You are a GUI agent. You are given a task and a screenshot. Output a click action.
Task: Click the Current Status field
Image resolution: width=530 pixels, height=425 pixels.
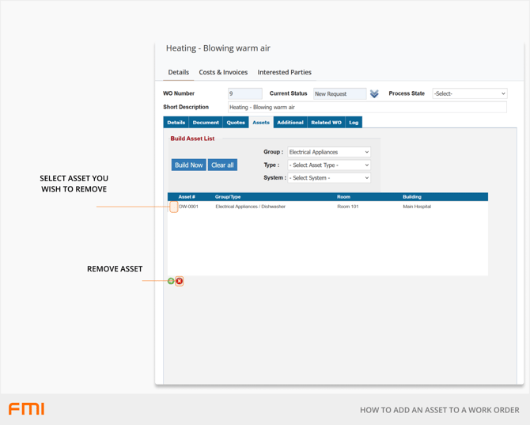(x=339, y=93)
